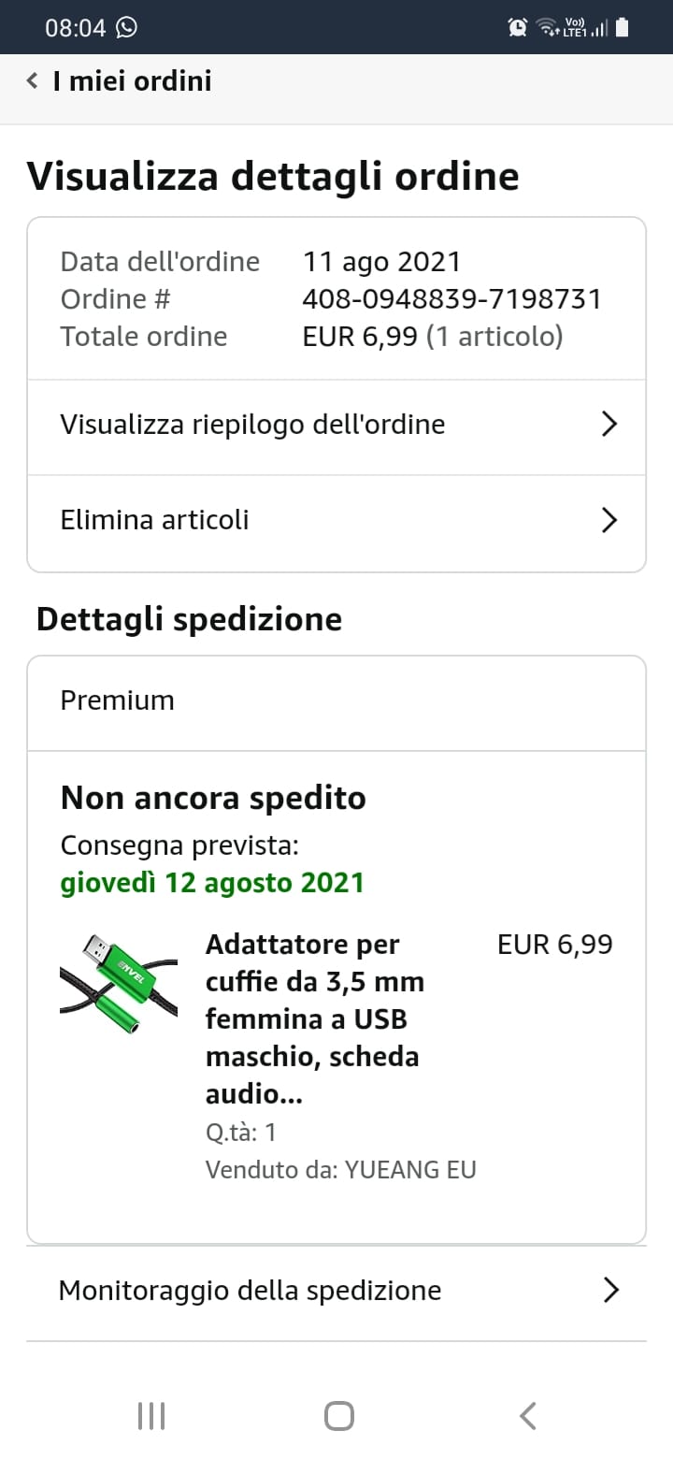Viewport: 673px width, 1459px height.
Task: Tap the back arrow beside I miei ordini
Action: (x=33, y=81)
